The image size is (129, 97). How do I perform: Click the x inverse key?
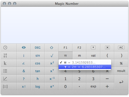(52, 79)
